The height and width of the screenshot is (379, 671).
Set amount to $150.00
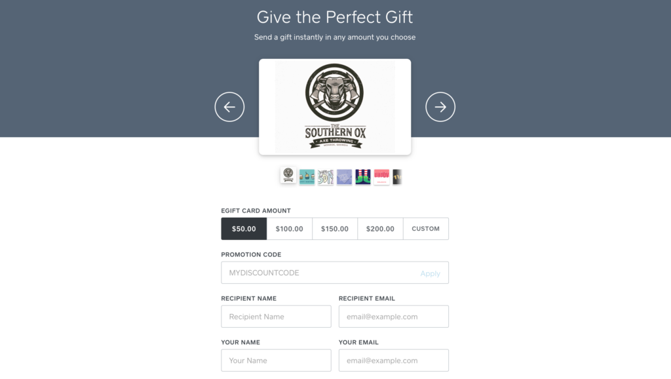335,229
